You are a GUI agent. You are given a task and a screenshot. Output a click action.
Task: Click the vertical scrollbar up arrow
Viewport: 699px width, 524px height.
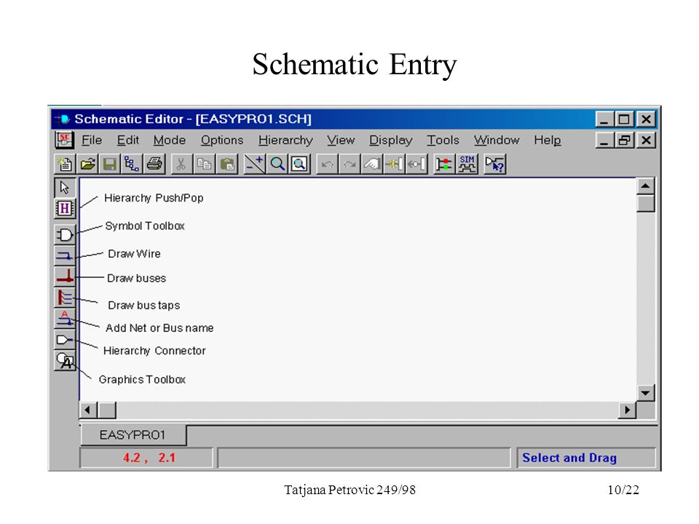tap(646, 186)
